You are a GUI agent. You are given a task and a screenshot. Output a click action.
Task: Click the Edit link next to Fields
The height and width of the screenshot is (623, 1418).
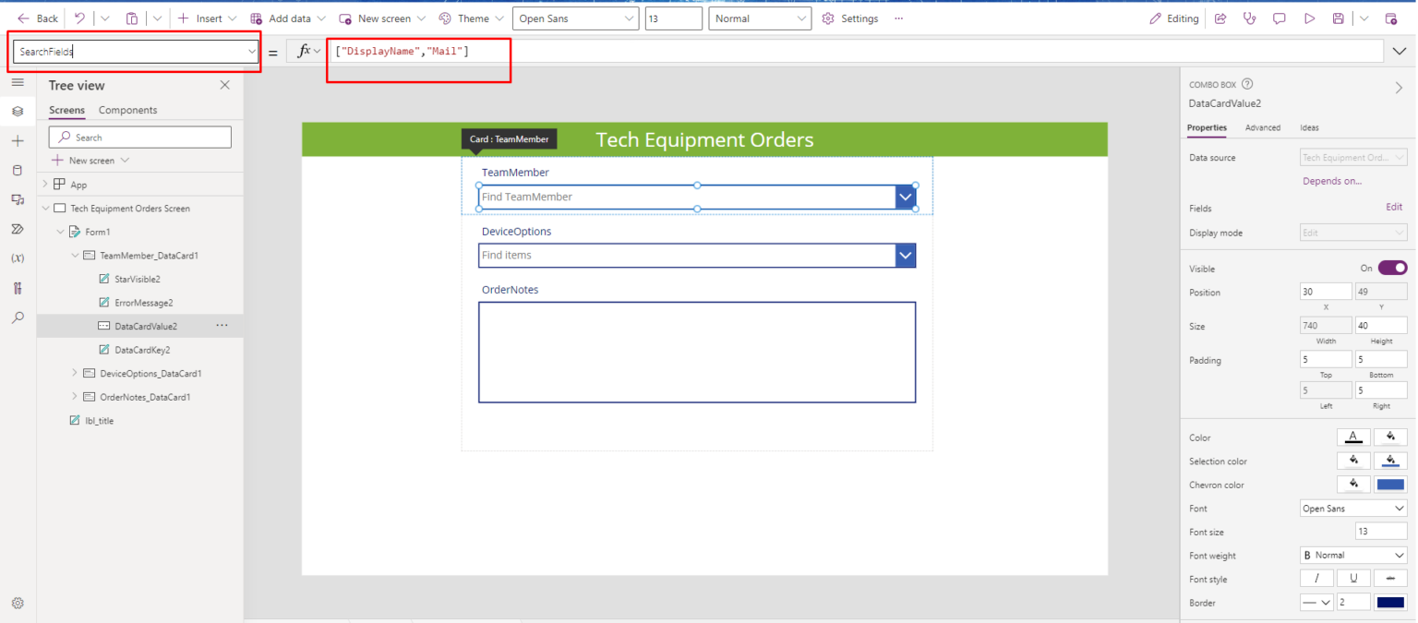pos(1394,207)
